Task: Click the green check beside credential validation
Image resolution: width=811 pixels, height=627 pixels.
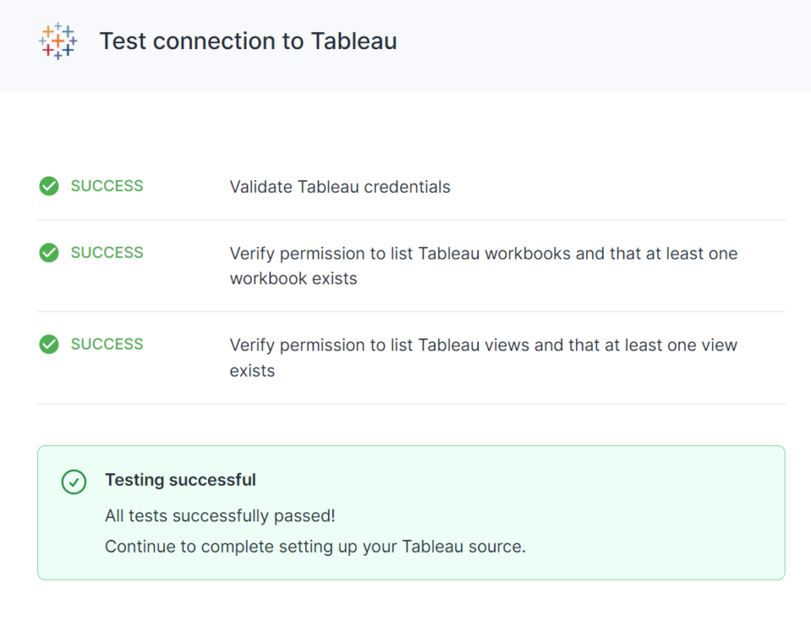Action: point(49,186)
